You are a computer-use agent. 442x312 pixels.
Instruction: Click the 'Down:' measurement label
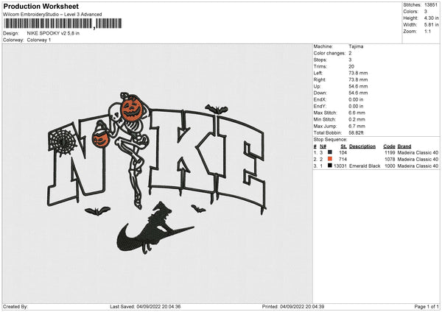pos(320,93)
